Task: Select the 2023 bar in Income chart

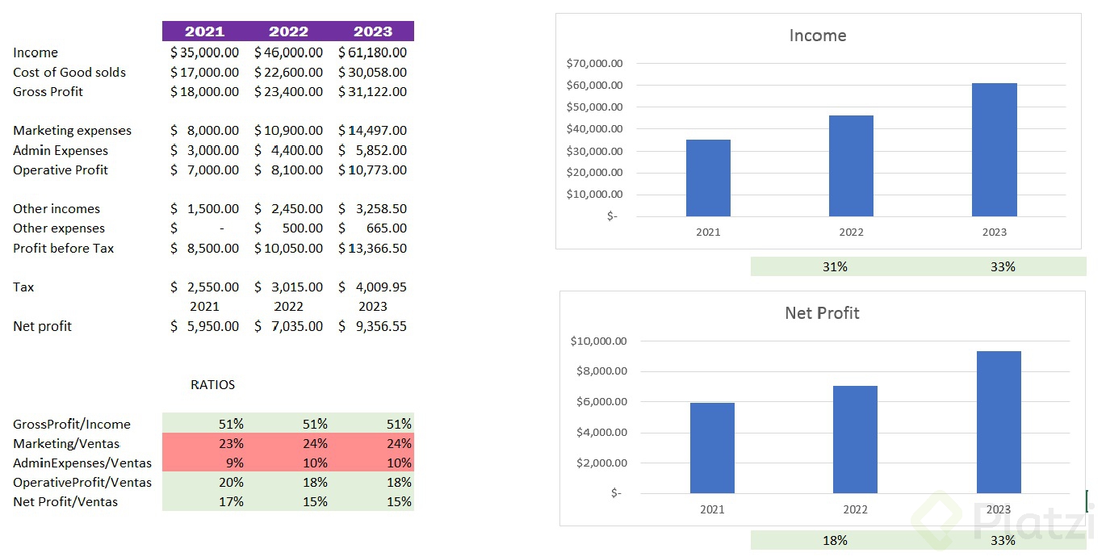Action: pyautogui.click(x=994, y=149)
